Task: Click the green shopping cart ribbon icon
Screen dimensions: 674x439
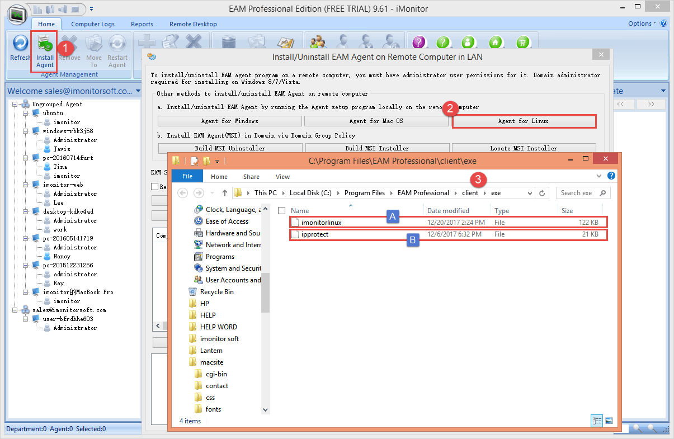Action: coord(522,43)
